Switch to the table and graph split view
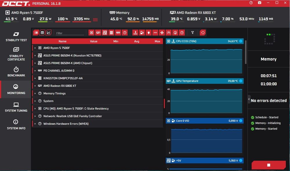Screen dimensions: 290x171 36,33
